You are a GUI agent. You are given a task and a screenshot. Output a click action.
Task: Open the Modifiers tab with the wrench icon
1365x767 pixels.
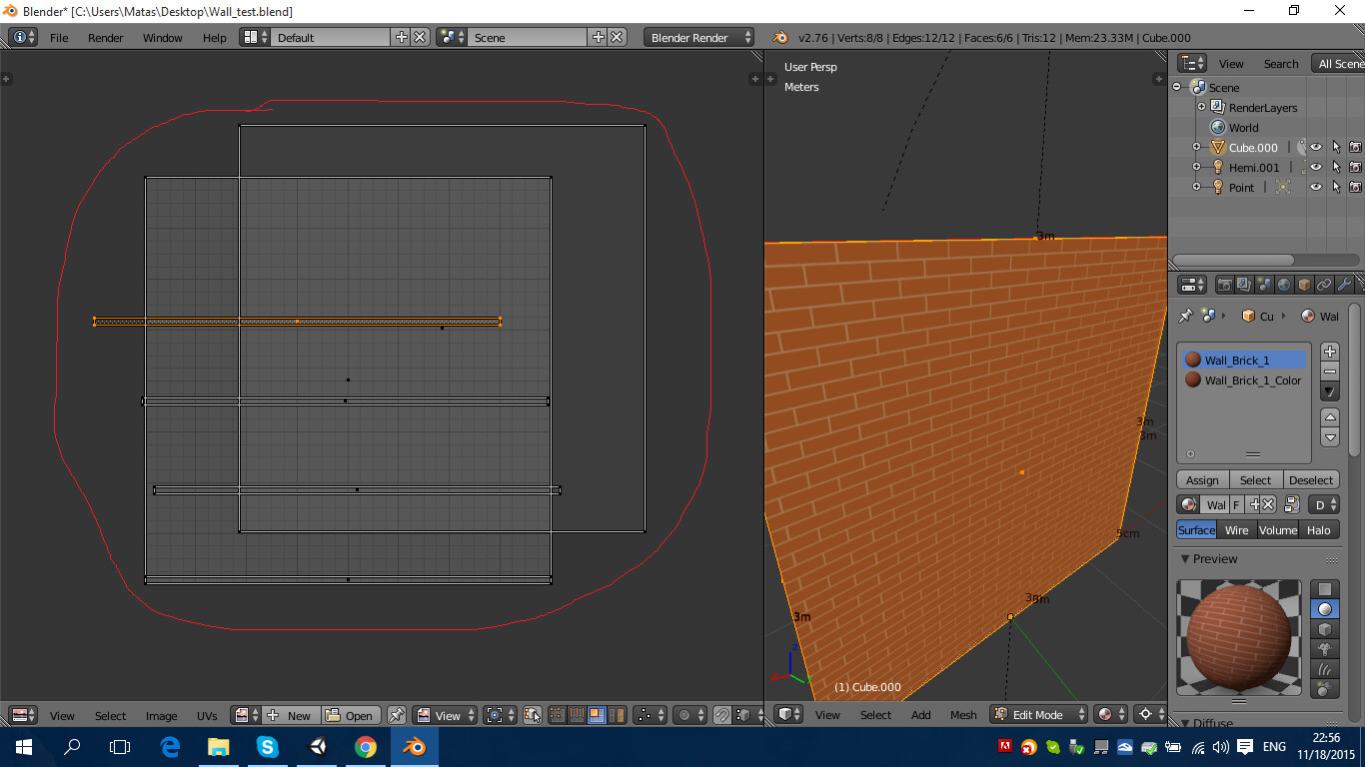[x=1345, y=284]
